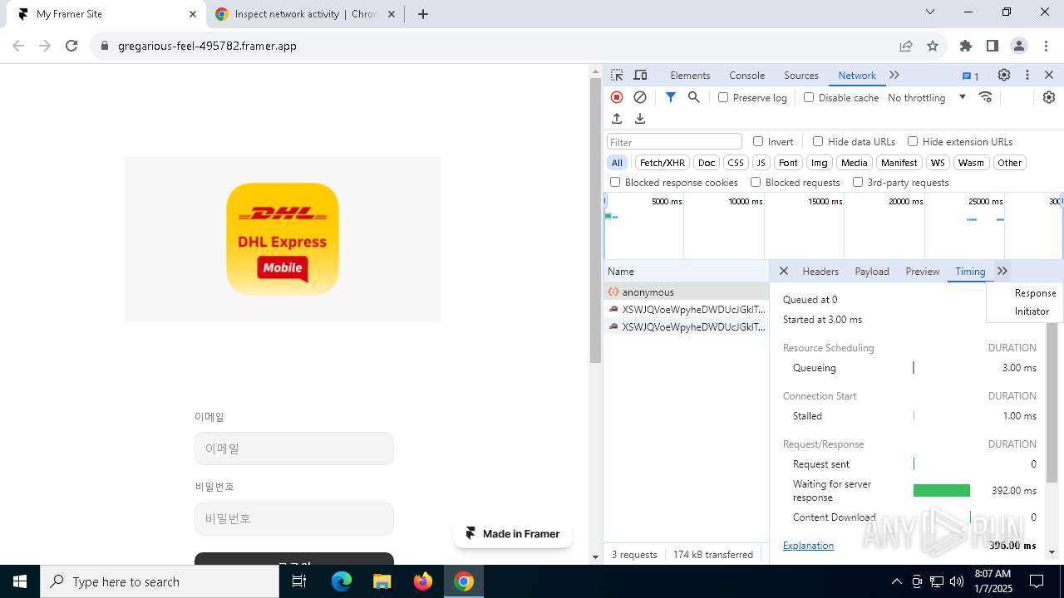Filter requests by Img type

[820, 163]
